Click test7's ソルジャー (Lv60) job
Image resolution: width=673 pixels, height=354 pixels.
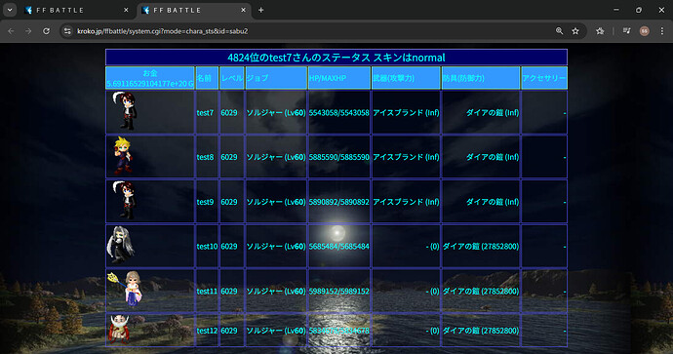[x=276, y=113]
